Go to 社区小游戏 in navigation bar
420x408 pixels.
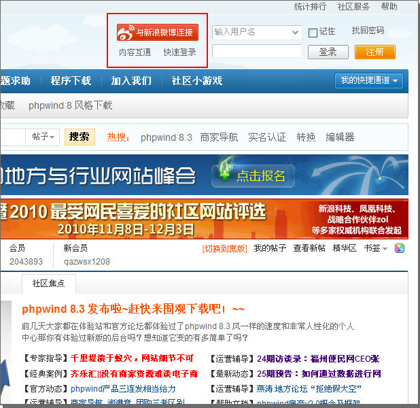point(197,81)
